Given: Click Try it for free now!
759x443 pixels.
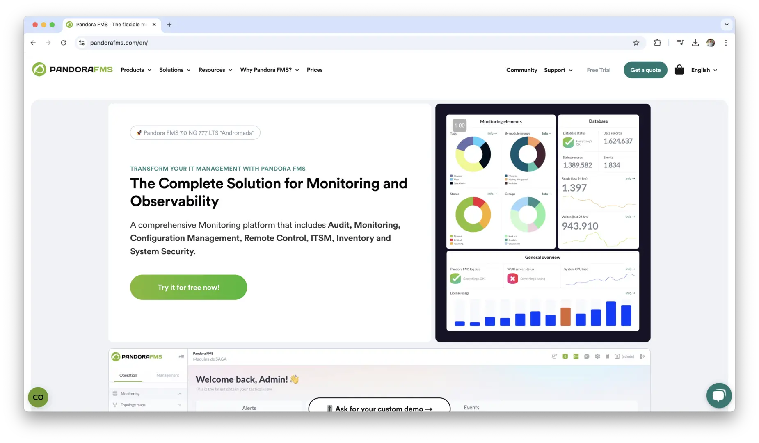Looking at the screenshot, I should (188, 287).
